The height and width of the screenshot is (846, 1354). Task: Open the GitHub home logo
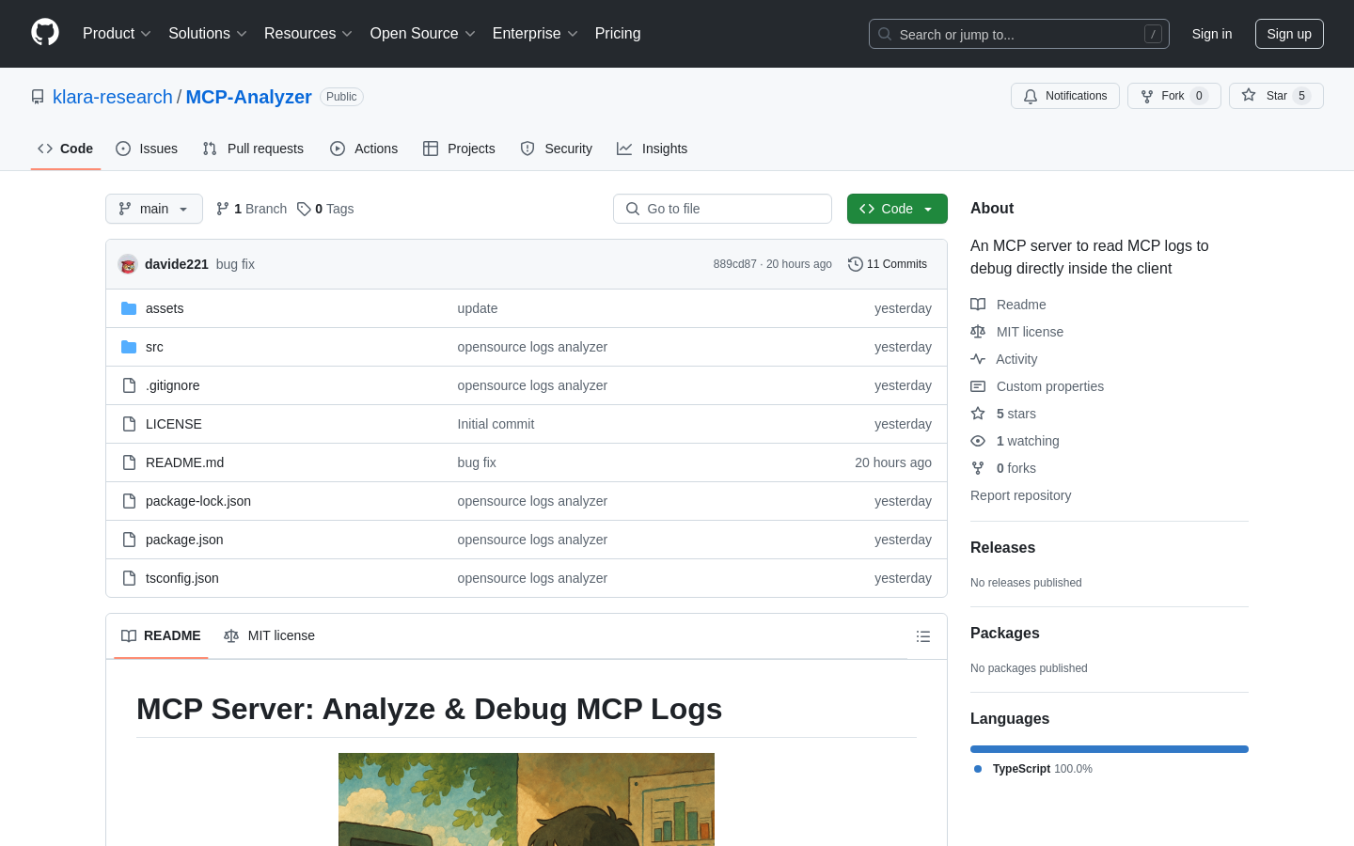coord(45,33)
